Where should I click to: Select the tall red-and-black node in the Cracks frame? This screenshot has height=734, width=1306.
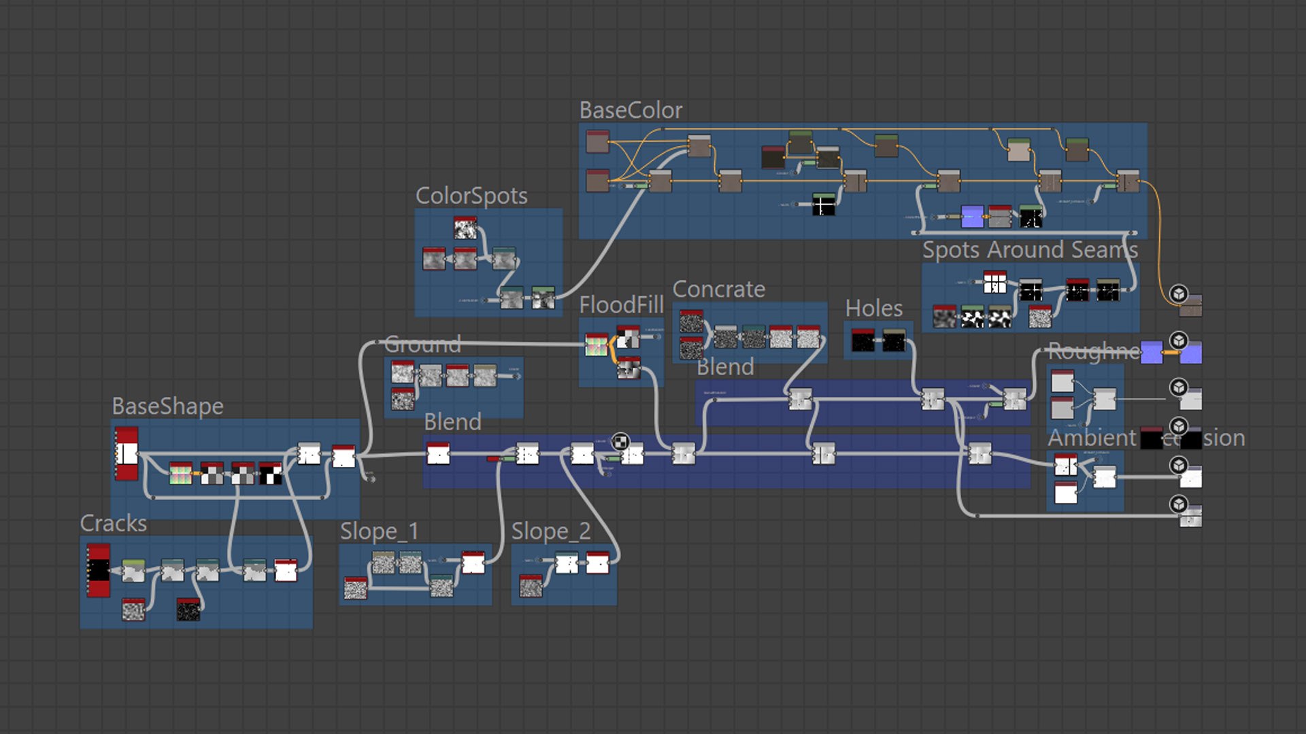99,570
